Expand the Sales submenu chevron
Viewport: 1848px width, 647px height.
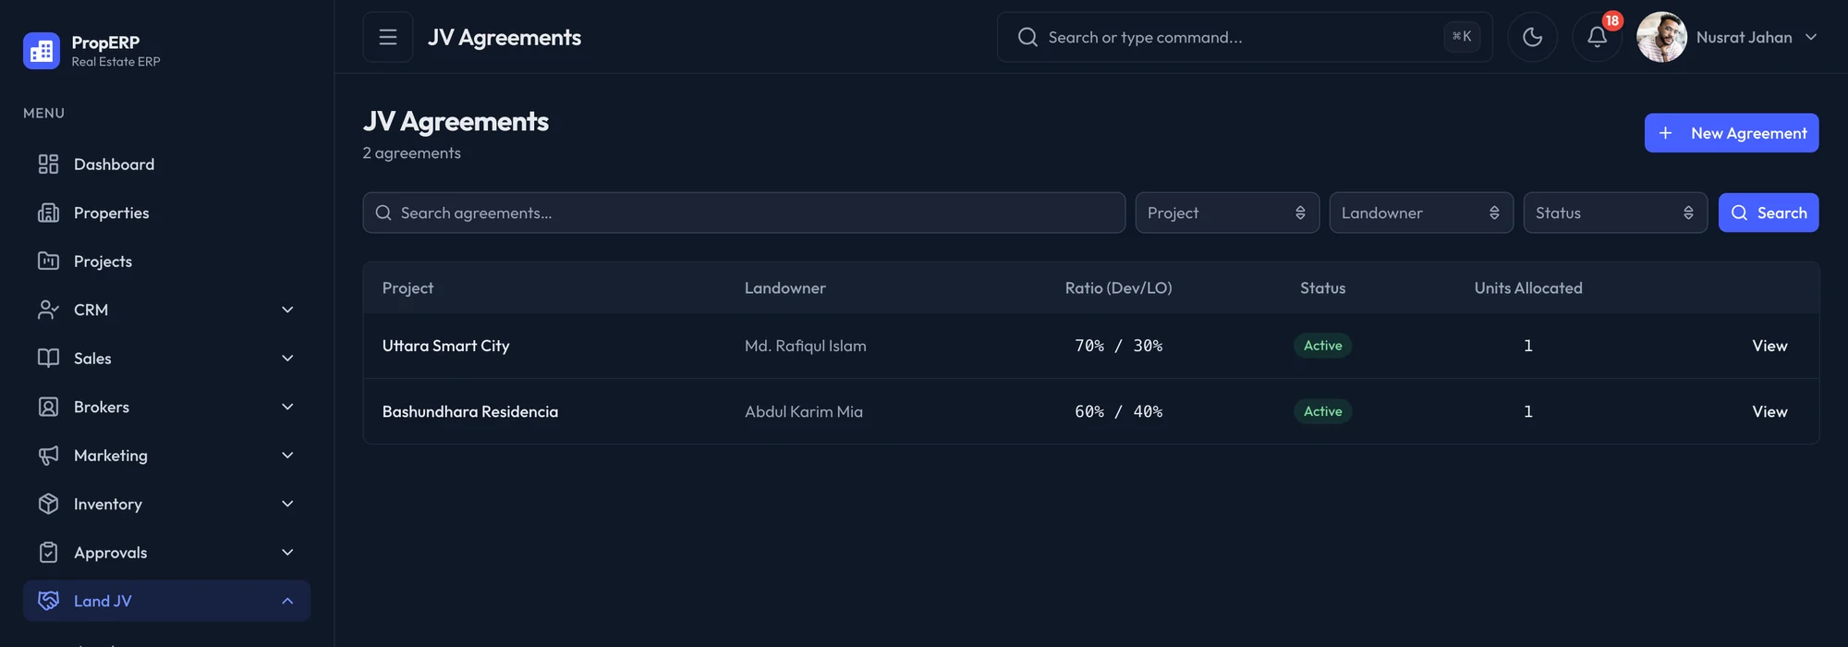tap(287, 359)
